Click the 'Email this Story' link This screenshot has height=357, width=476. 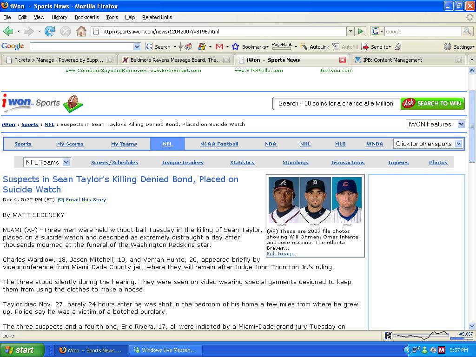[x=86, y=200]
